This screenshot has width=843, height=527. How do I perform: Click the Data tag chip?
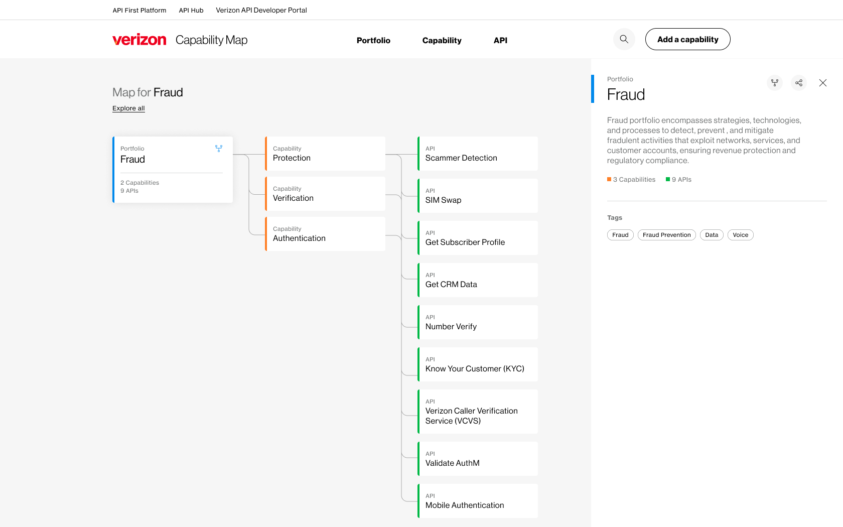712,235
